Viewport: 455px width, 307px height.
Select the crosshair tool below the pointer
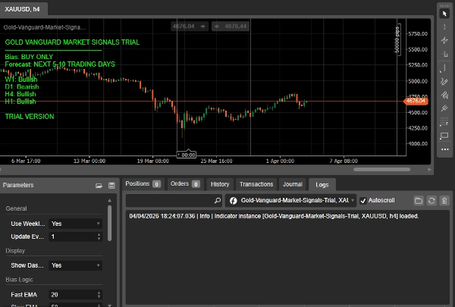coord(444,27)
